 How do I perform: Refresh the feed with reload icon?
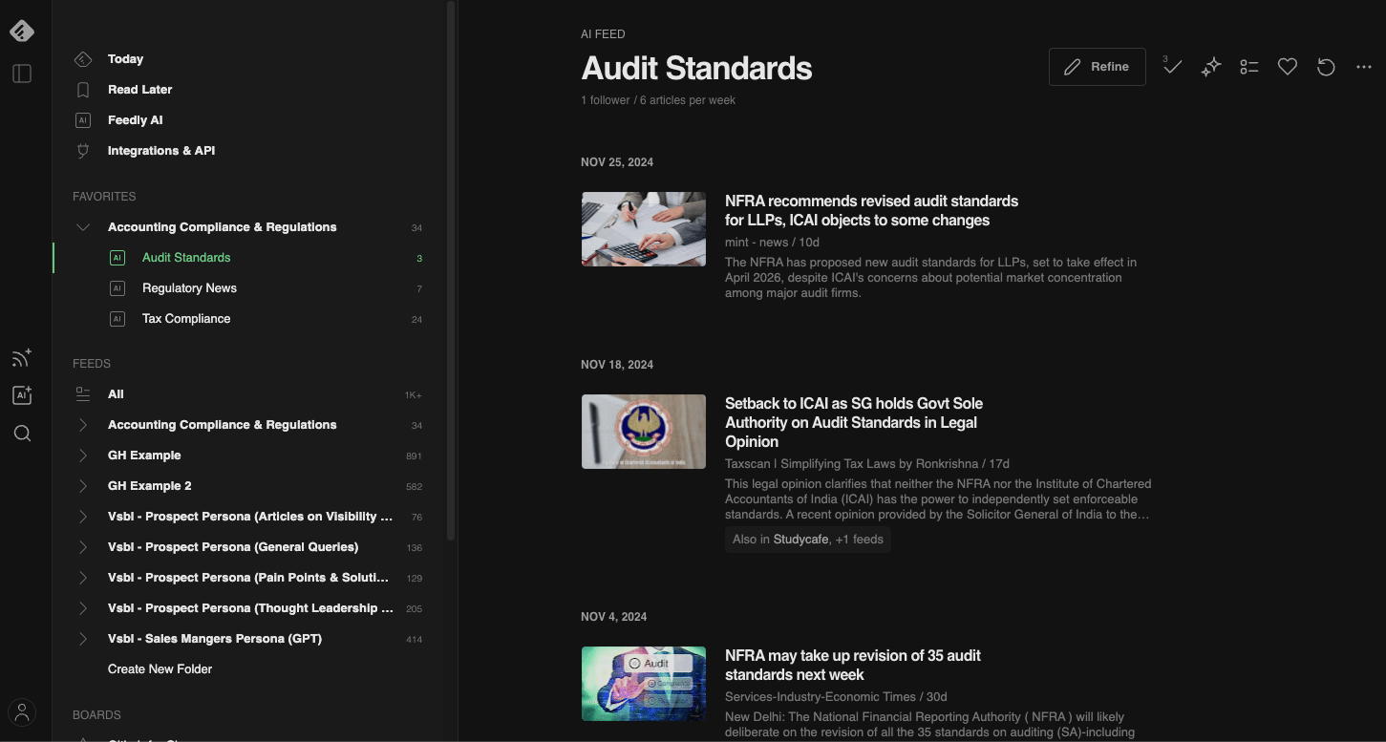coord(1326,67)
